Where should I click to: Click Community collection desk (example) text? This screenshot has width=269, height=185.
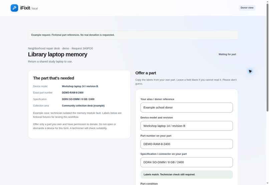[x=83, y=106]
